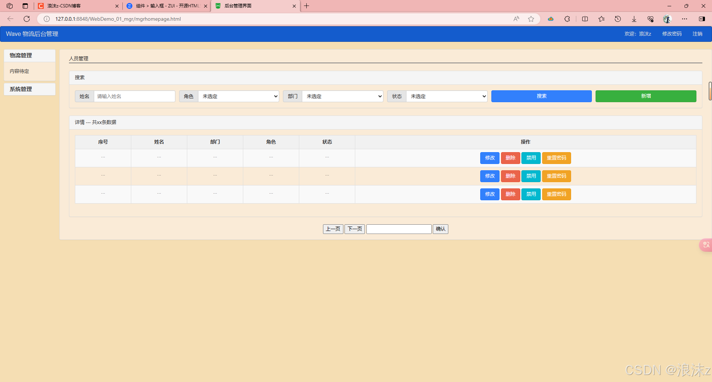
Task: Click the colorful extension icon beside the favorites star
Action: pos(551,19)
